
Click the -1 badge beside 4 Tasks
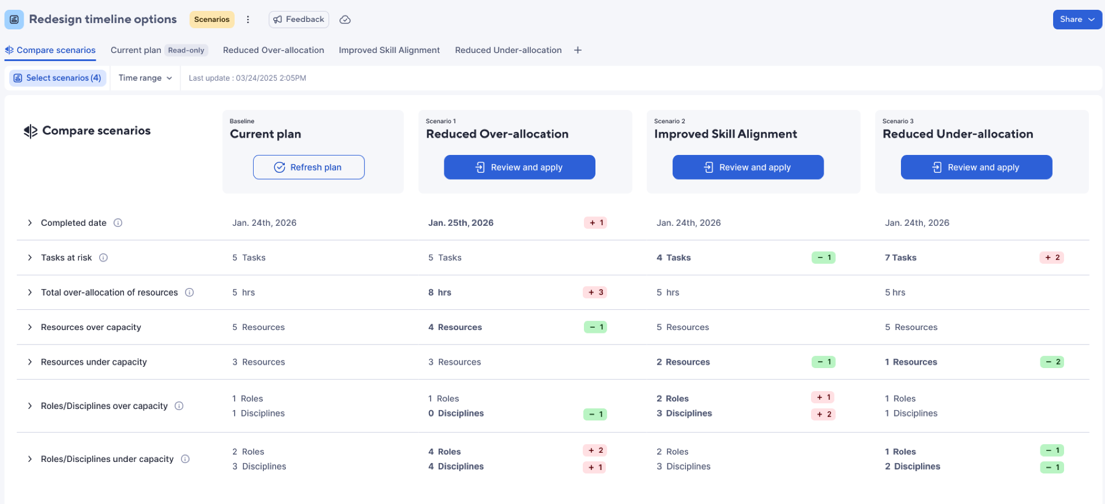(824, 257)
